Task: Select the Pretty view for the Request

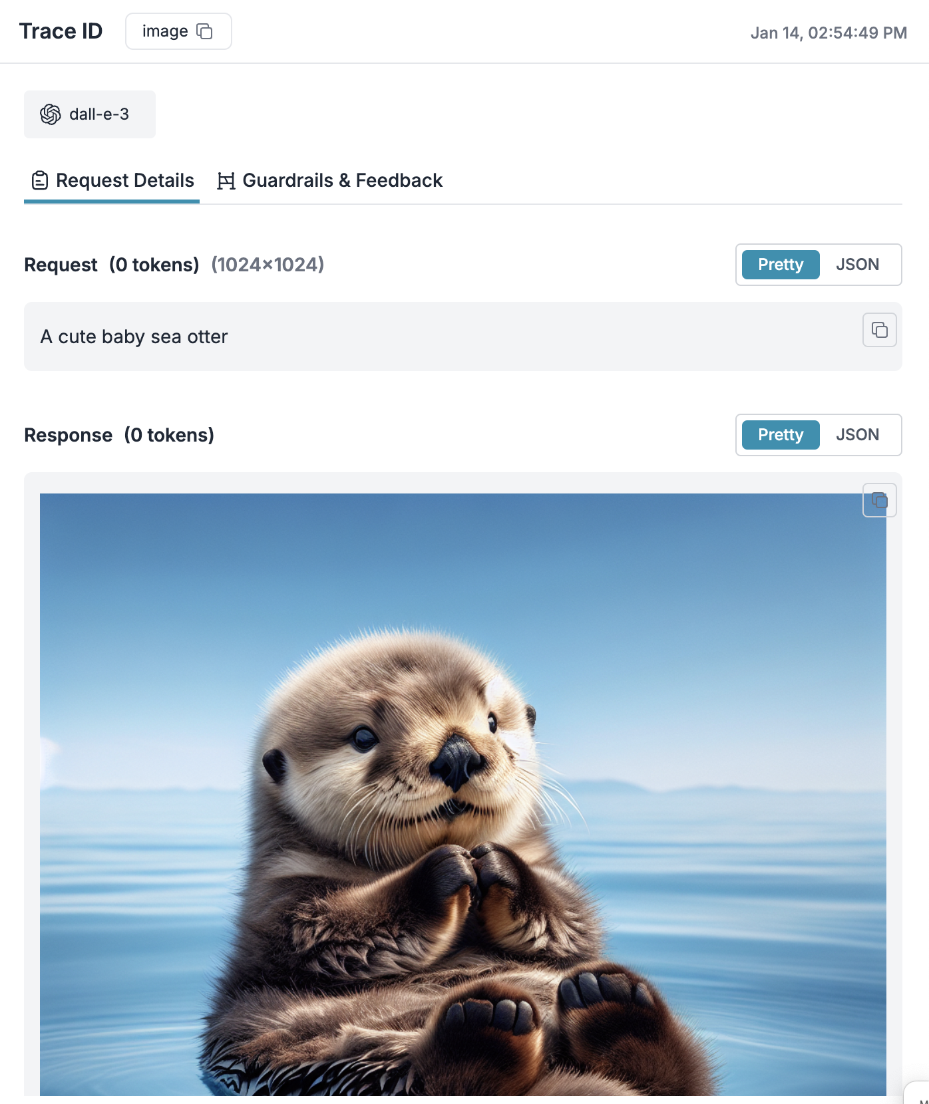Action: click(x=781, y=265)
